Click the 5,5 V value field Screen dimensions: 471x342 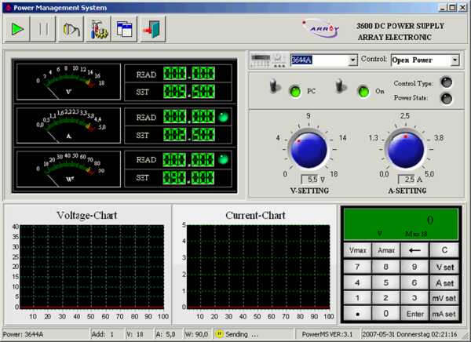coord(309,179)
